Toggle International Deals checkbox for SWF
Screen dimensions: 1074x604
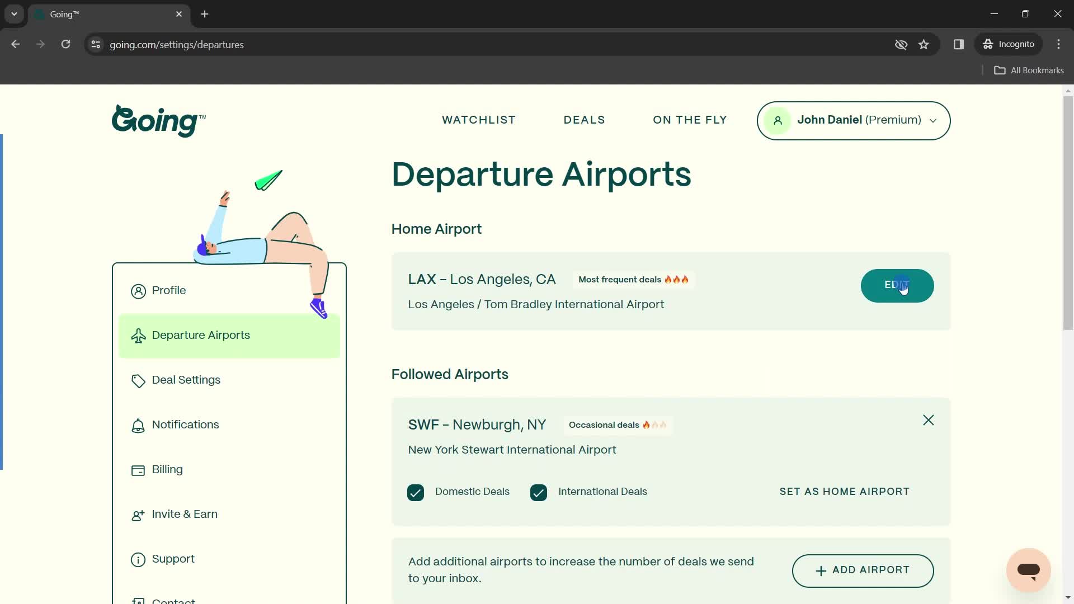click(x=539, y=492)
